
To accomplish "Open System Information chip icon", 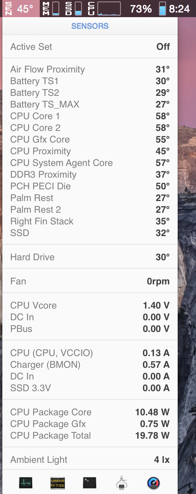I will click(122, 483).
